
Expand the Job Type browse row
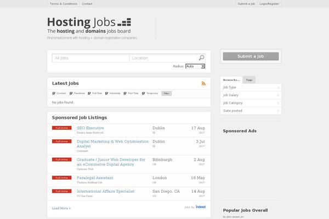pos(251,87)
